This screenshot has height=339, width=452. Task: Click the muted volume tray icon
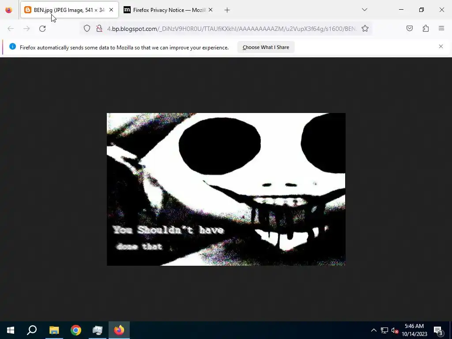(x=395, y=330)
